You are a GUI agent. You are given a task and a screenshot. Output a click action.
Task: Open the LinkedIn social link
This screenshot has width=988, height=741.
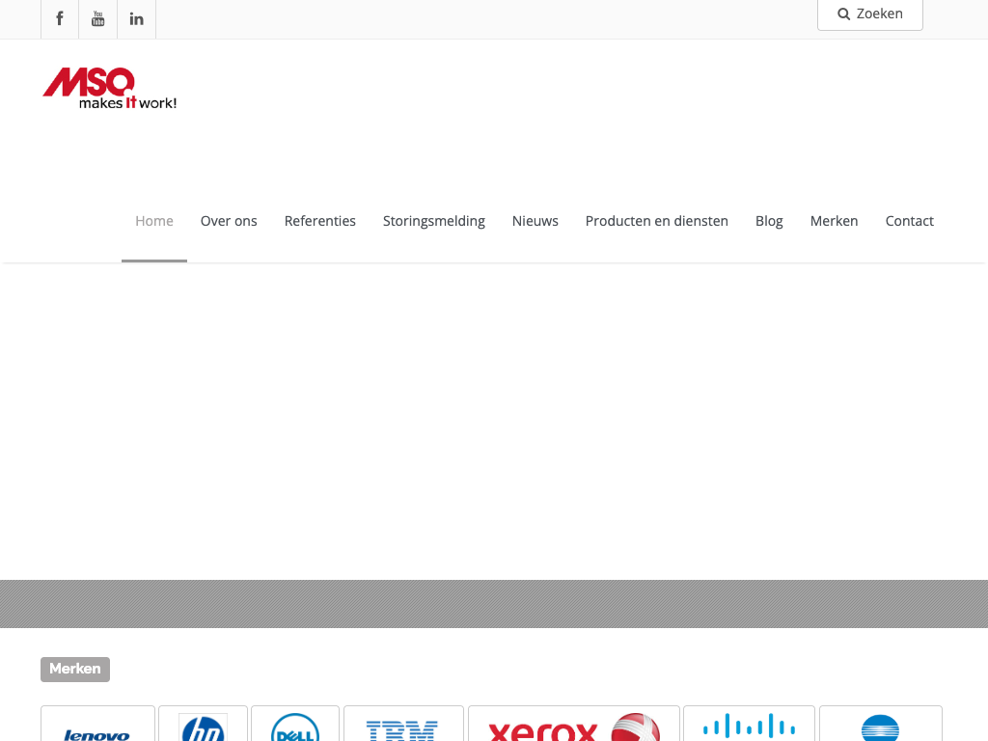137,19
